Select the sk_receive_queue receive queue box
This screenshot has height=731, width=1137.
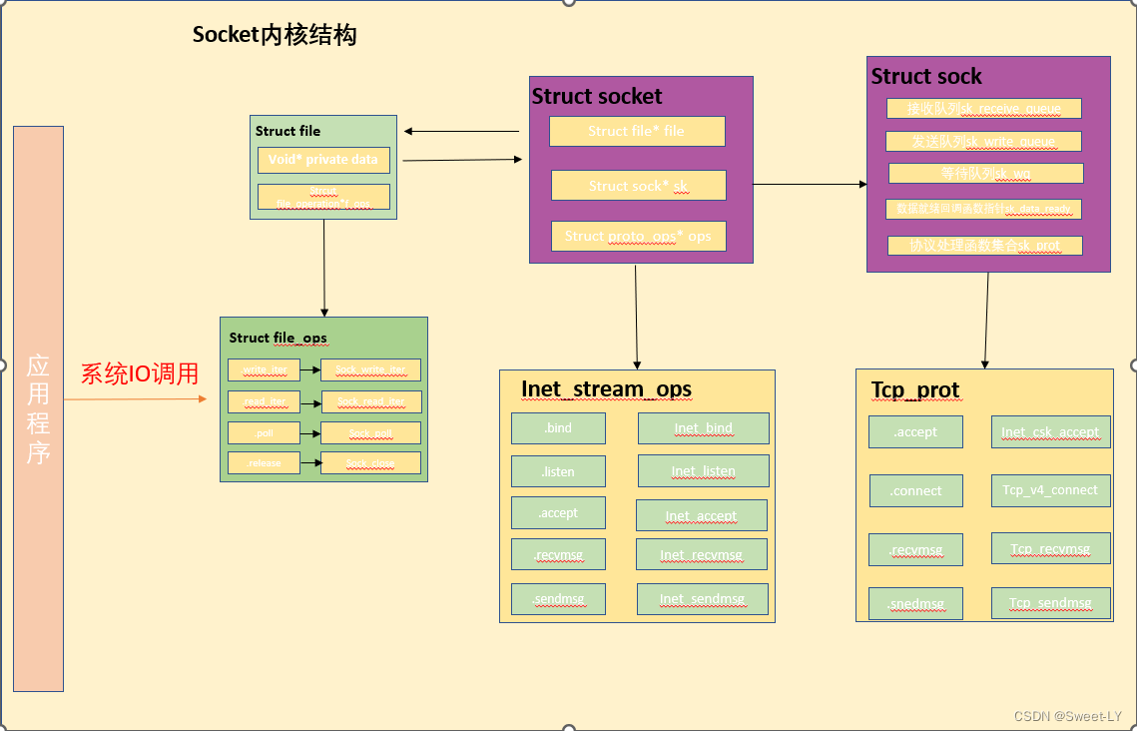coord(983,108)
